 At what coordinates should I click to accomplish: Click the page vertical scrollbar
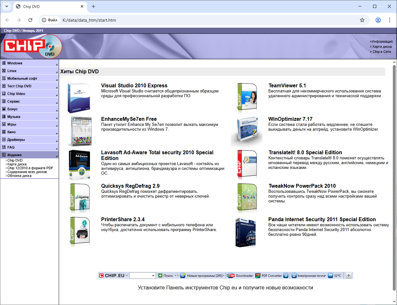coord(394,178)
